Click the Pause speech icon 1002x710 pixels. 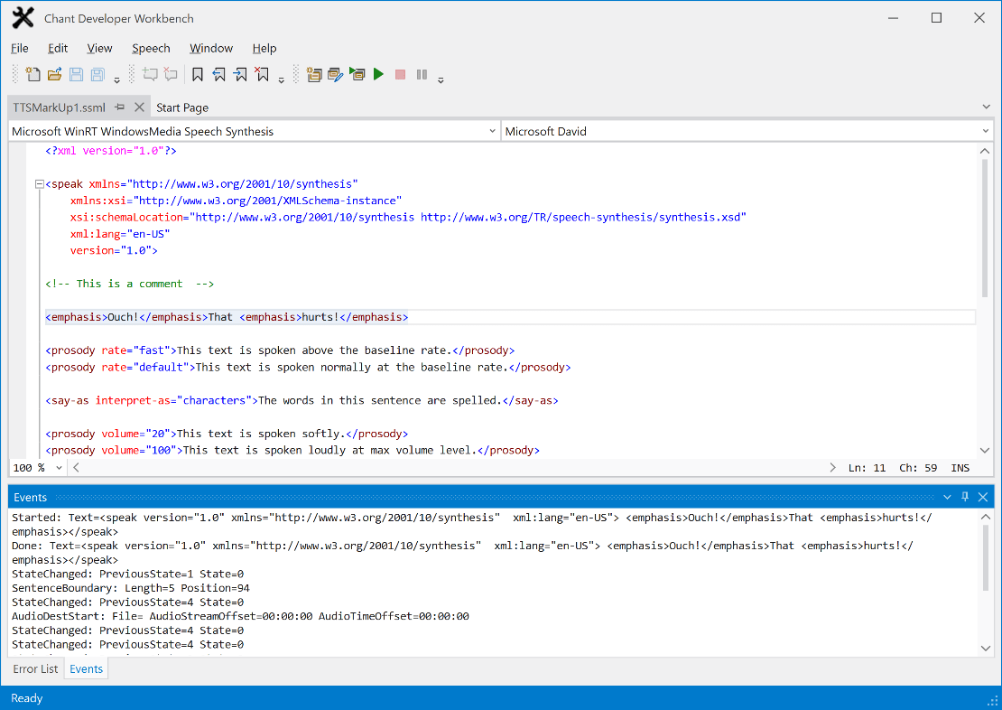[x=422, y=74]
